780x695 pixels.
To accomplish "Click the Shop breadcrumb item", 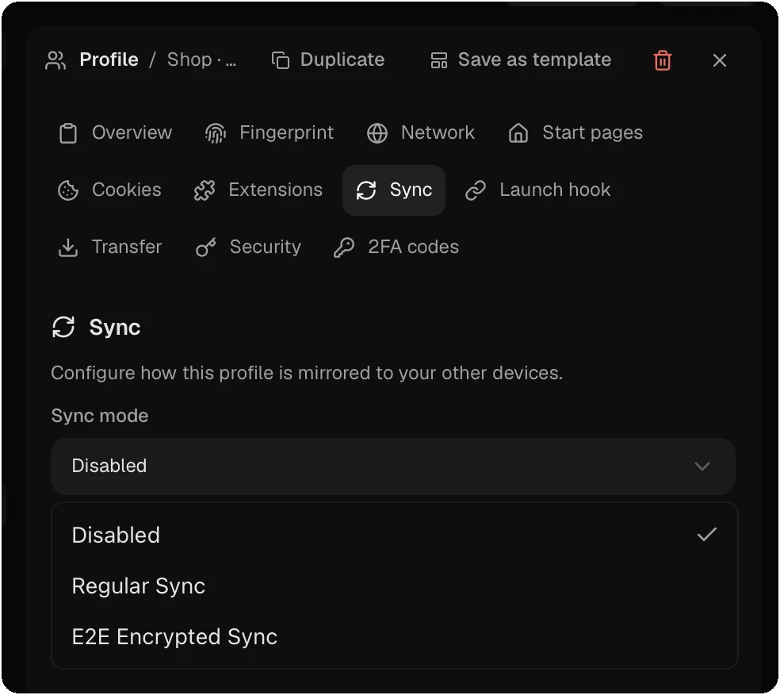I will tap(201, 60).
